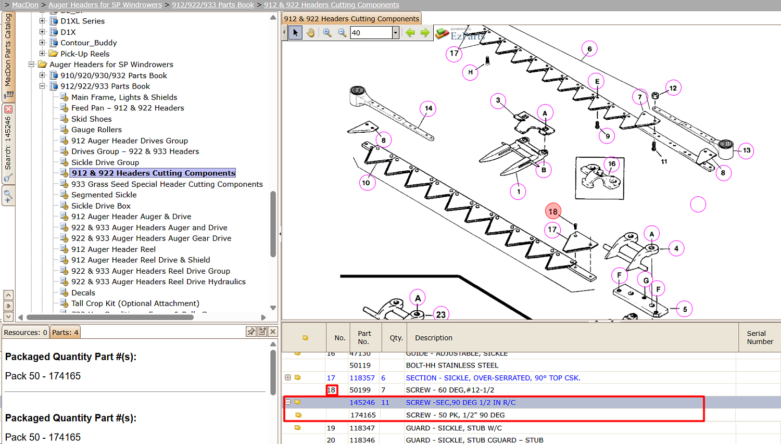The width and height of the screenshot is (781, 444).
Task: Zoom out of the parts diagram
Action: [342, 33]
